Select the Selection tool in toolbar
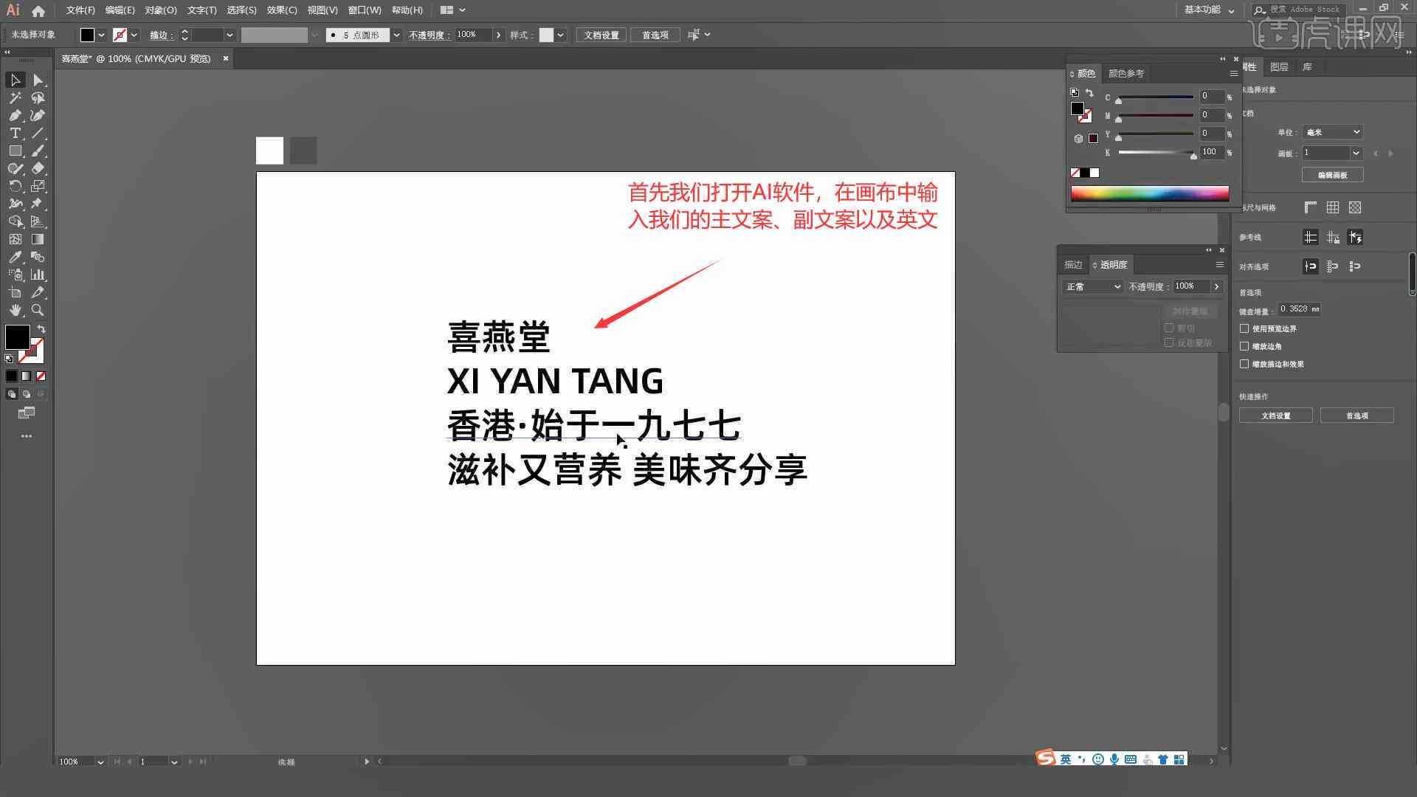Image resolution: width=1417 pixels, height=797 pixels. click(x=15, y=80)
